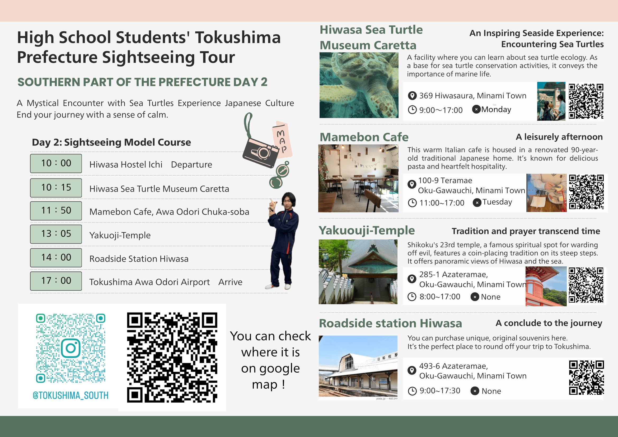Click the 17 : 00 time box

[x=56, y=281]
